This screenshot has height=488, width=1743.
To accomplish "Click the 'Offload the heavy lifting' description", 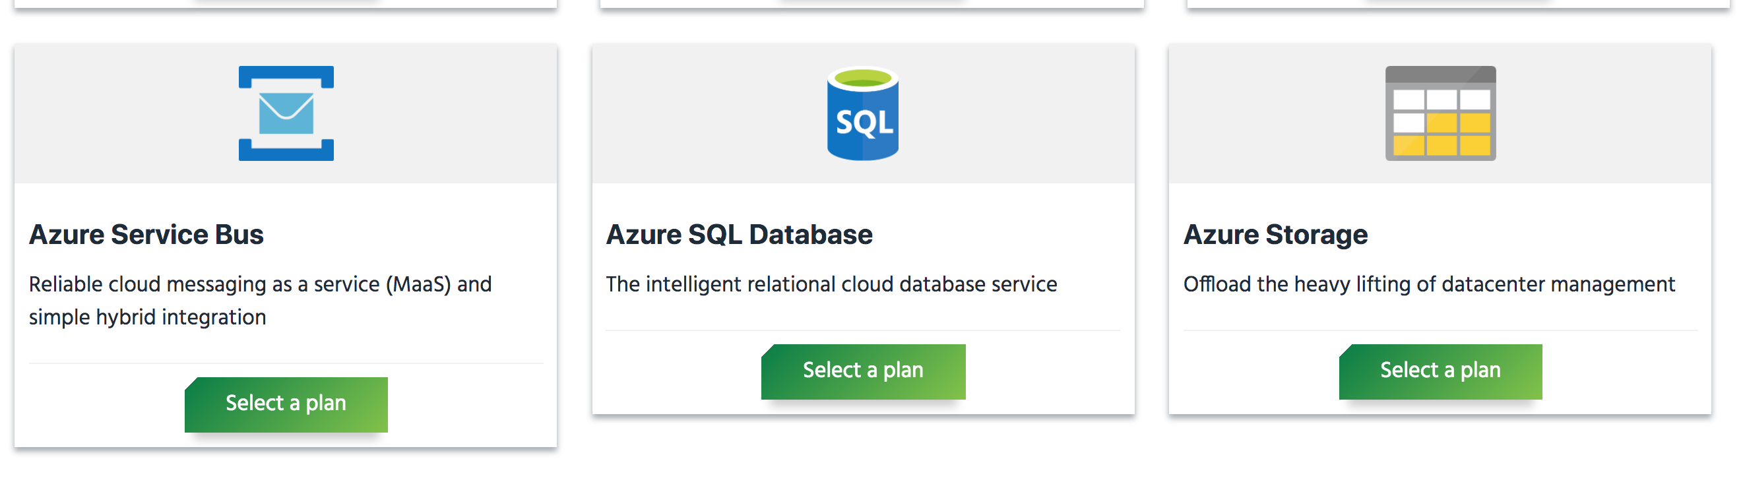I will (x=1429, y=284).
